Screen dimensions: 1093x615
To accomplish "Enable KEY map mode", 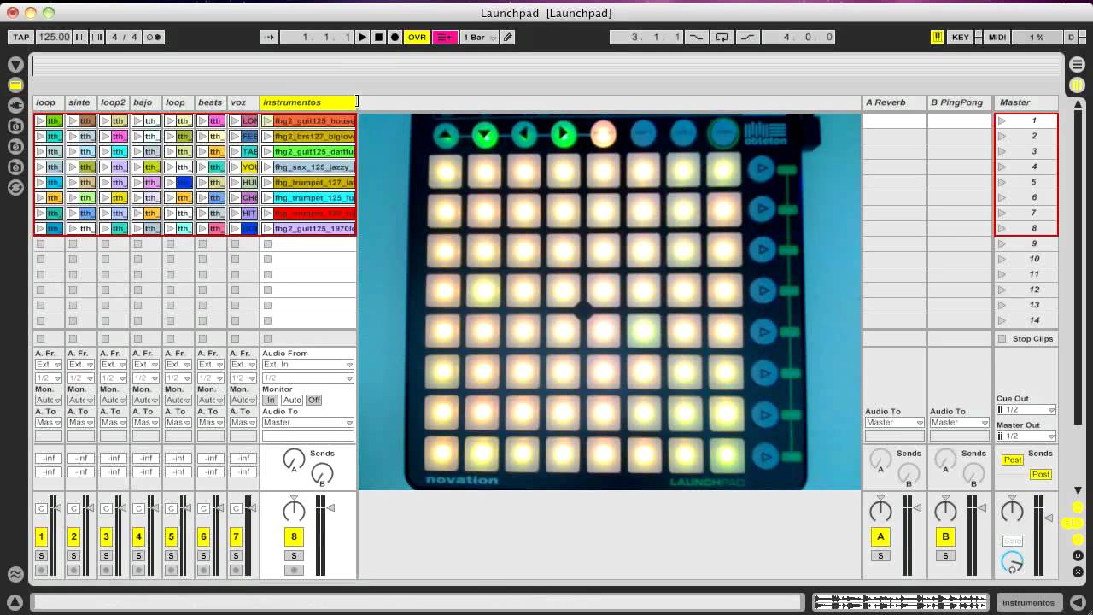I will coord(961,37).
